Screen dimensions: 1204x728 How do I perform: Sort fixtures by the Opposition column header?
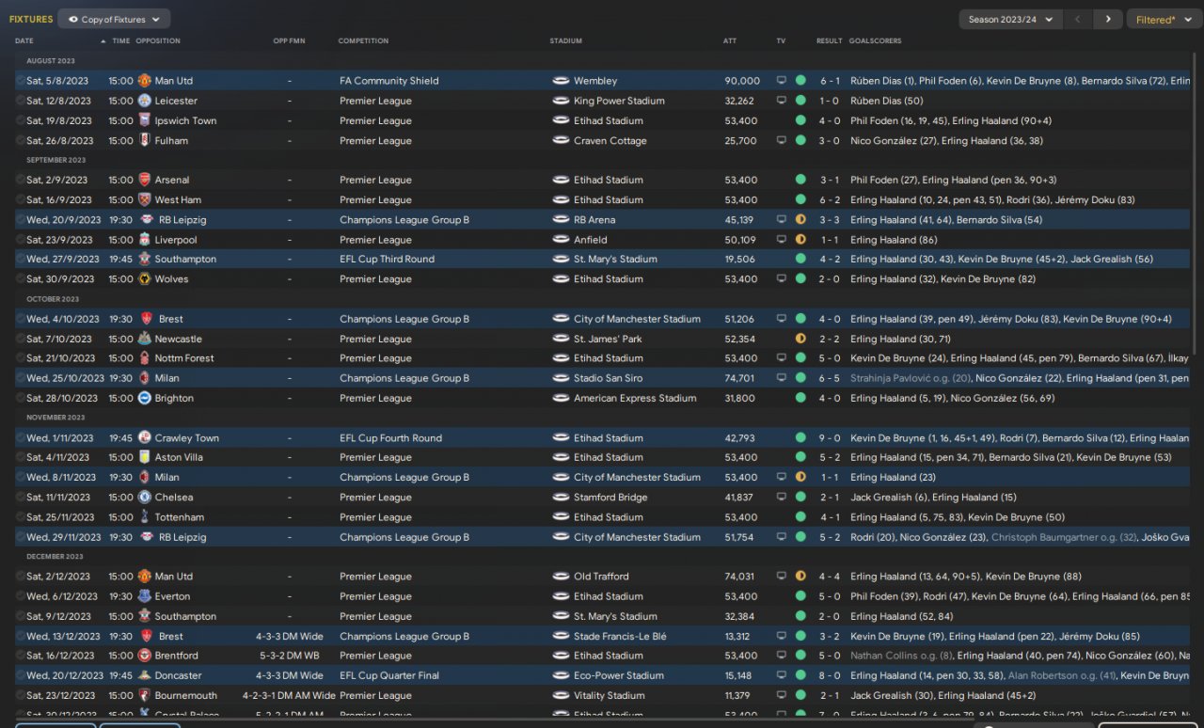[x=158, y=41]
